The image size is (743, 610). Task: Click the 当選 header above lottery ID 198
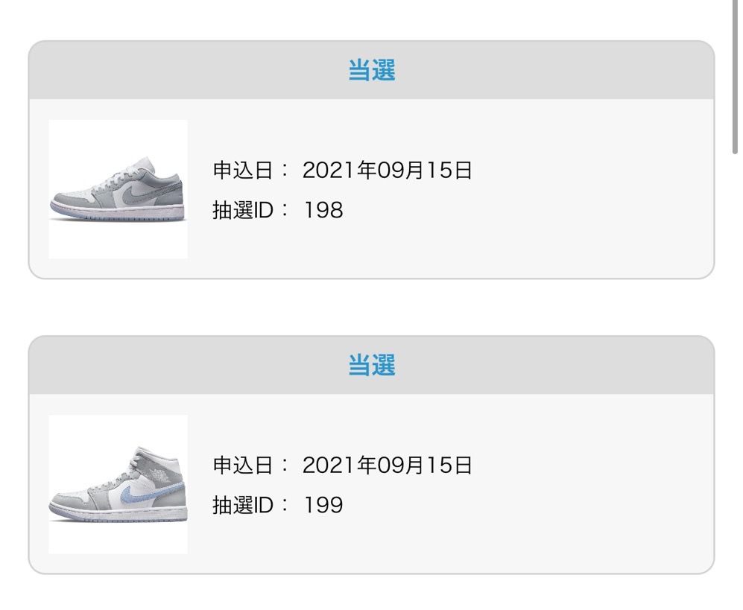(x=371, y=71)
